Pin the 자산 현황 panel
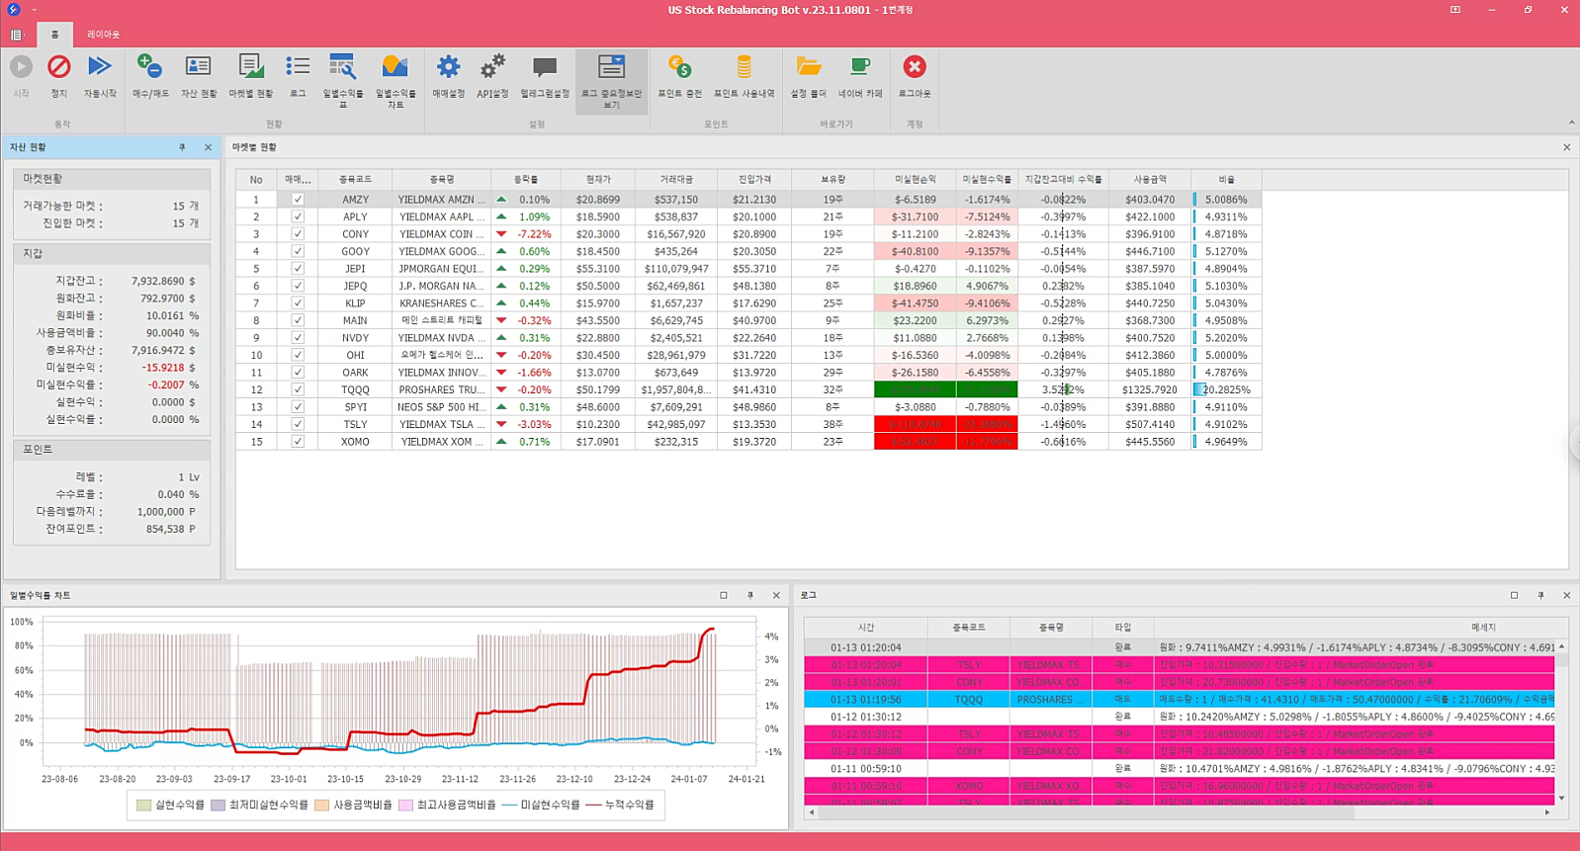1580x851 pixels. click(182, 147)
